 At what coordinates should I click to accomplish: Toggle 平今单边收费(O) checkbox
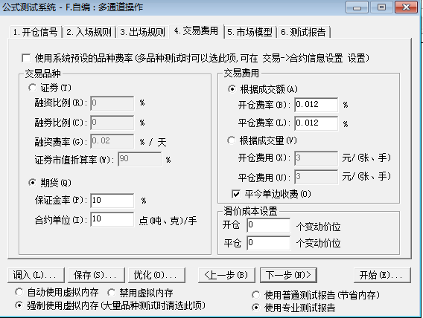(x=236, y=194)
